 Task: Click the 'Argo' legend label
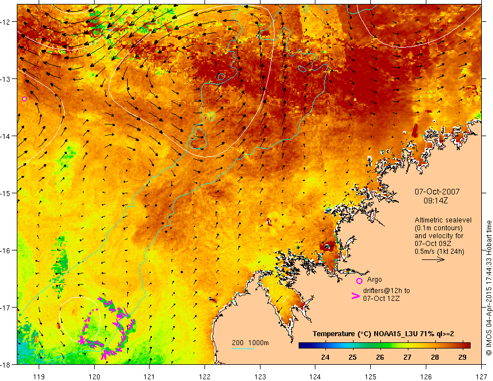374,280
